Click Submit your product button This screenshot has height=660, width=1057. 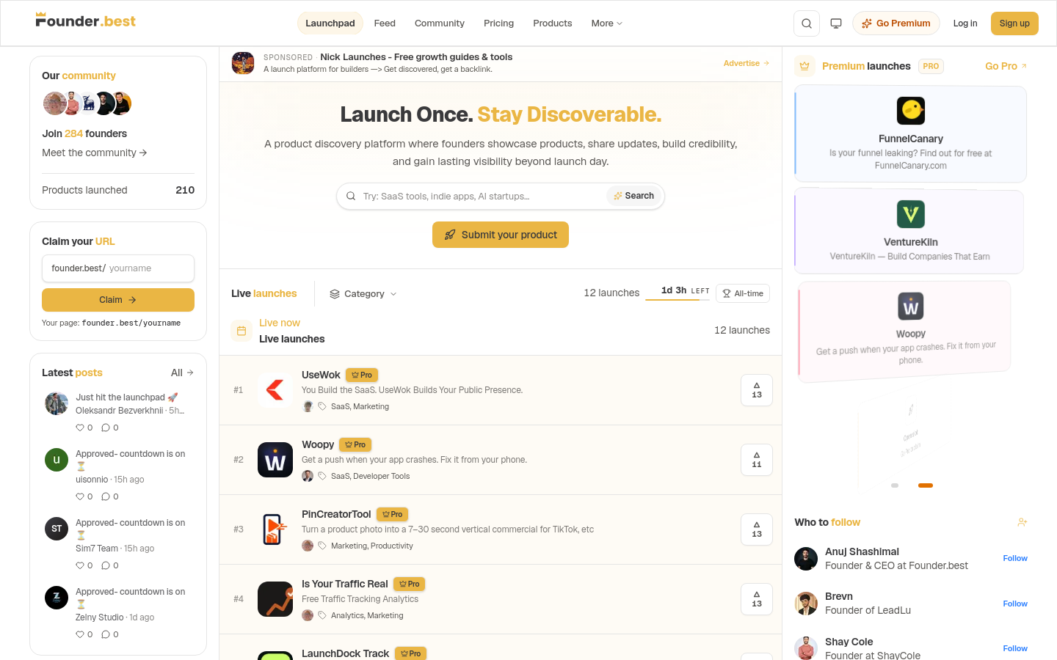(x=501, y=235)
